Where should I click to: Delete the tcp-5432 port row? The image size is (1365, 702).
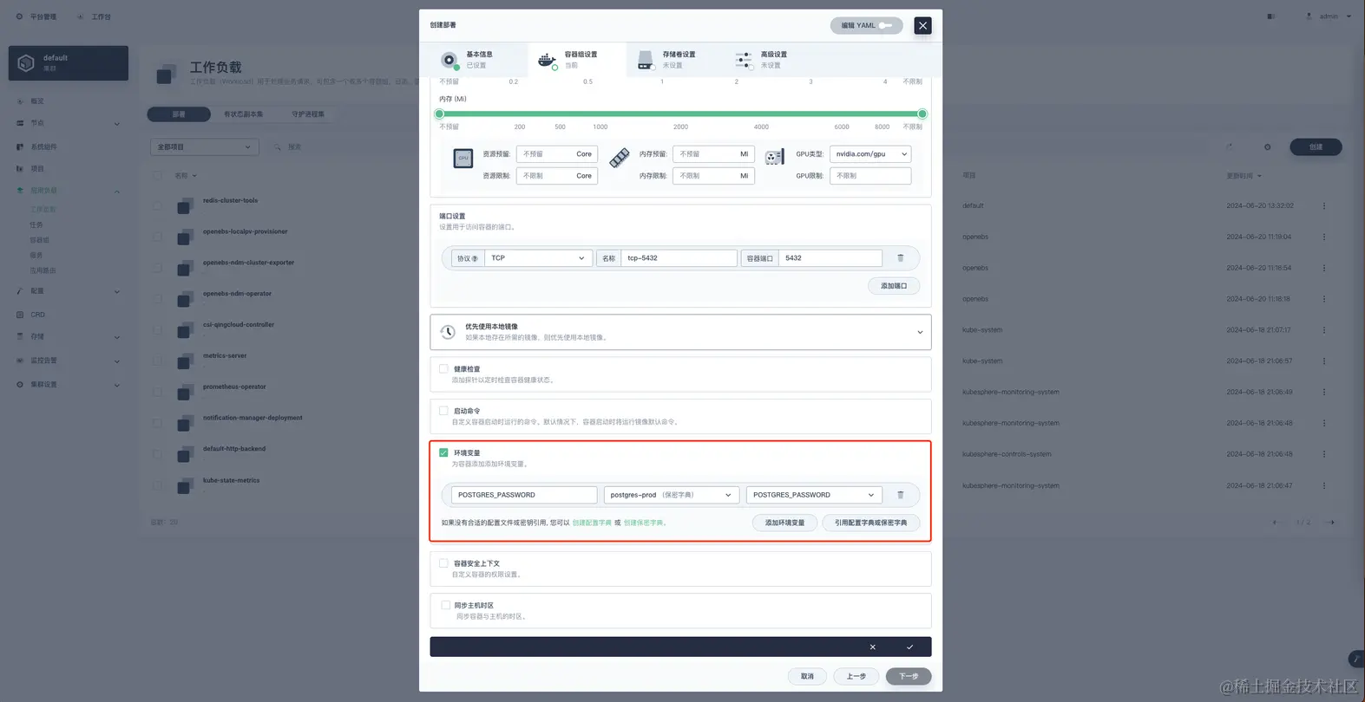pyautogui.click(x=900, y=258)
